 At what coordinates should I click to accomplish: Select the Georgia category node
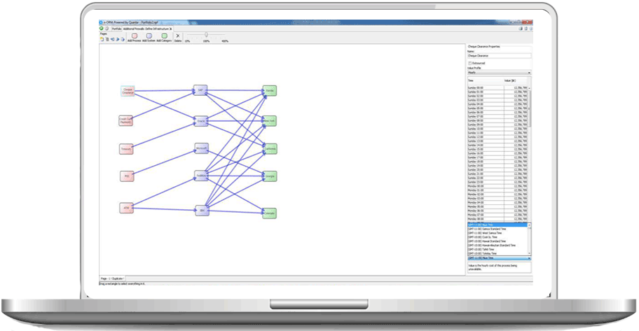click(270, 176)
